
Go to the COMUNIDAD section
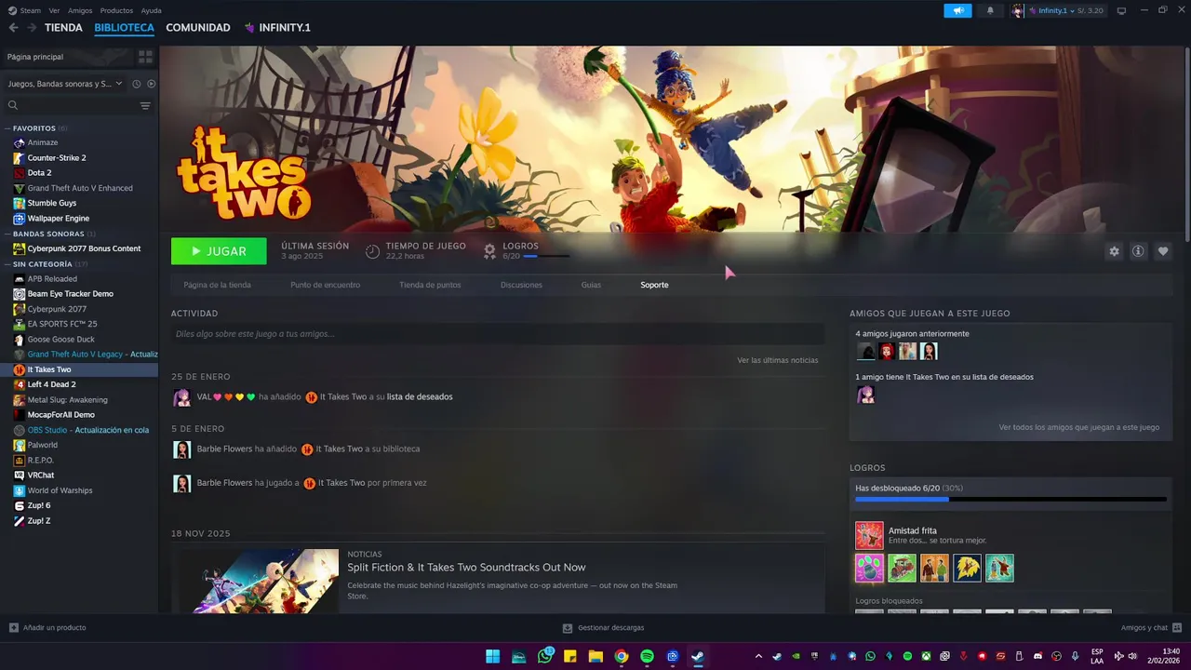tap(198, 28)
